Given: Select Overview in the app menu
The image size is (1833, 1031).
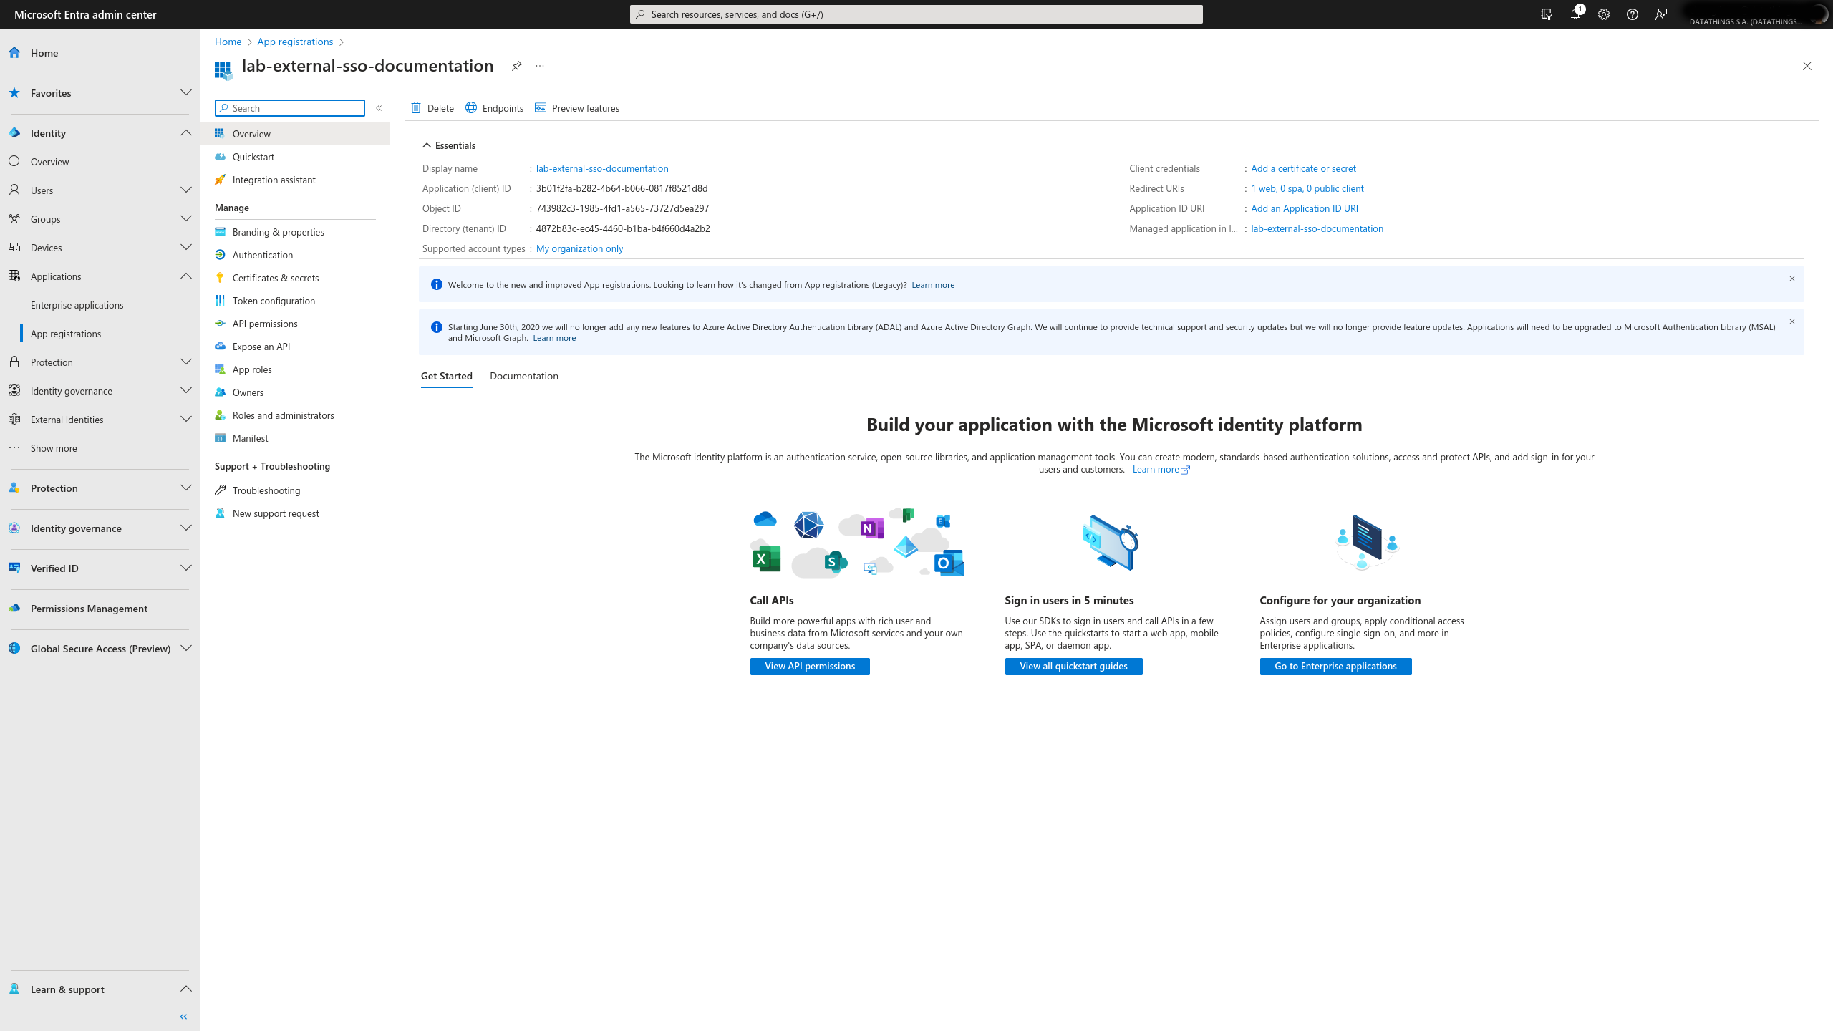Looking at the screenshot, I should [295, 134].
